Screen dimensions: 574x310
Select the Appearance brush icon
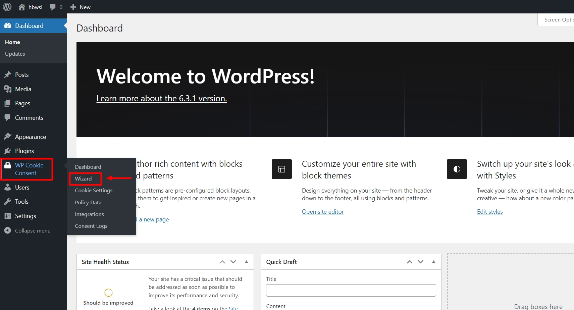pyautogui.click(x=8, y=137)
